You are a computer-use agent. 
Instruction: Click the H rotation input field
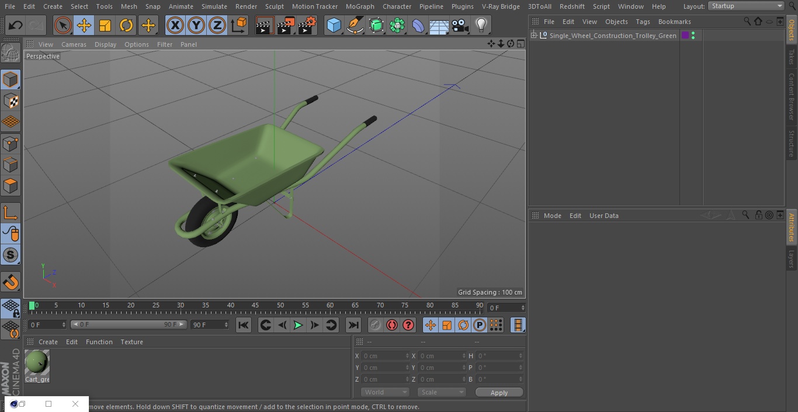pos(499,356)
